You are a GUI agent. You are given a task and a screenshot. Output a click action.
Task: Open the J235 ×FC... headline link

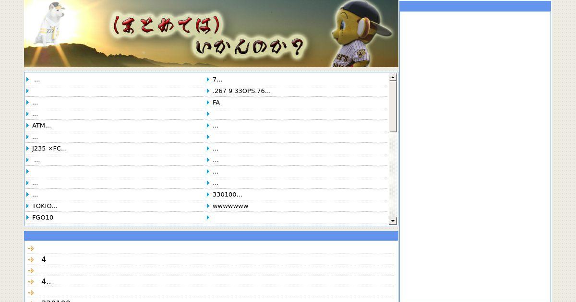(49, 149)
